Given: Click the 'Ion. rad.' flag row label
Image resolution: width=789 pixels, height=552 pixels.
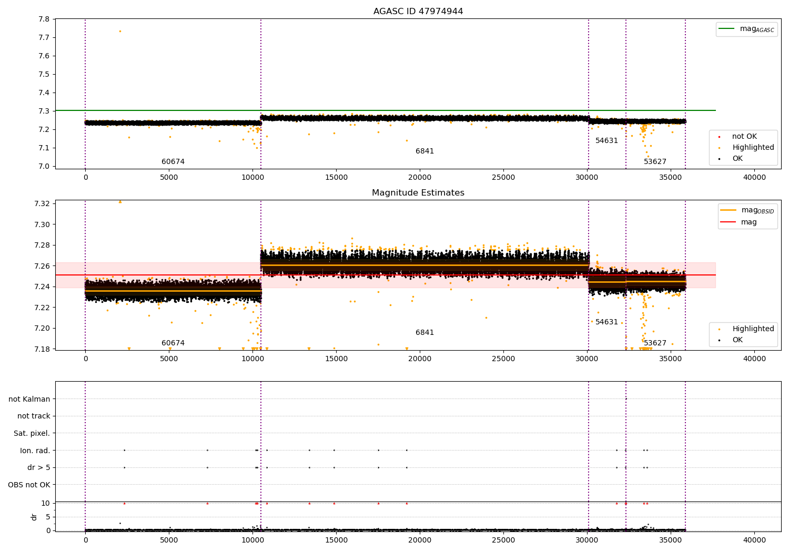Looking at the screenshot, I should 35,451.
